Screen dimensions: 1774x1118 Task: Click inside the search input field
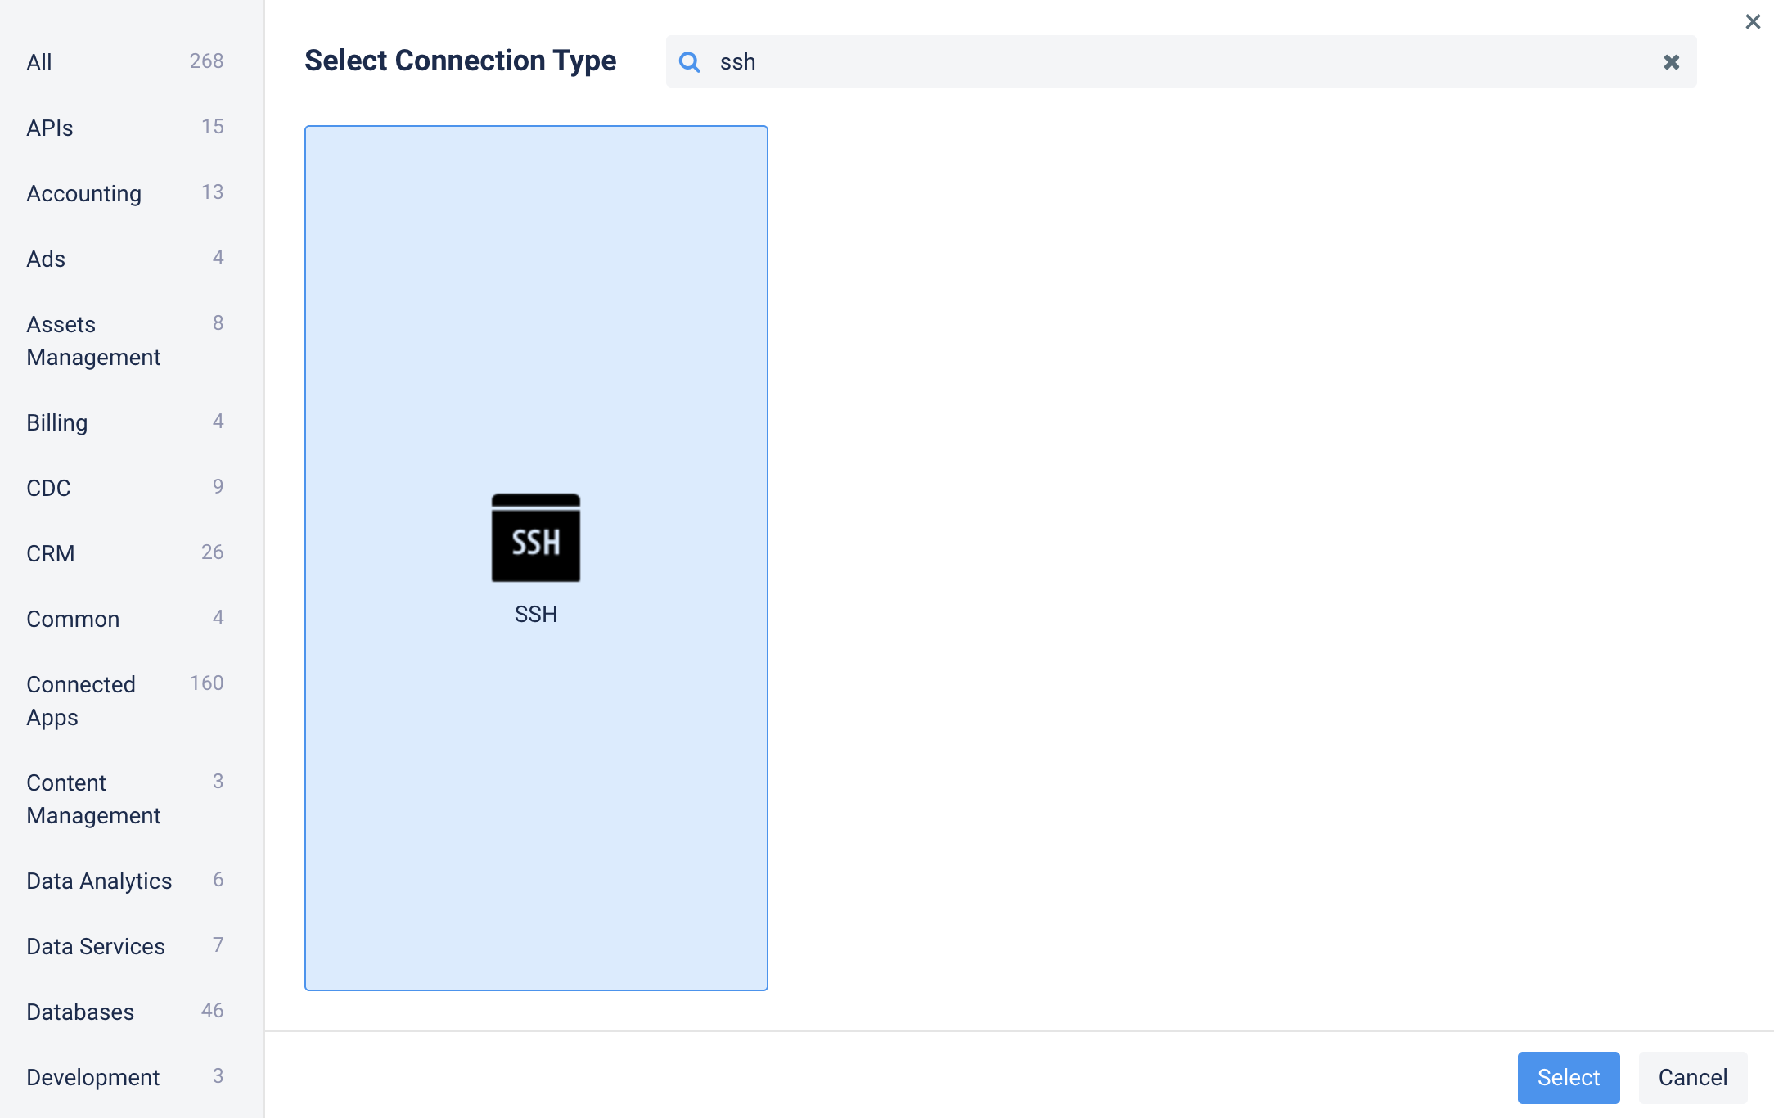(1064, 61)
